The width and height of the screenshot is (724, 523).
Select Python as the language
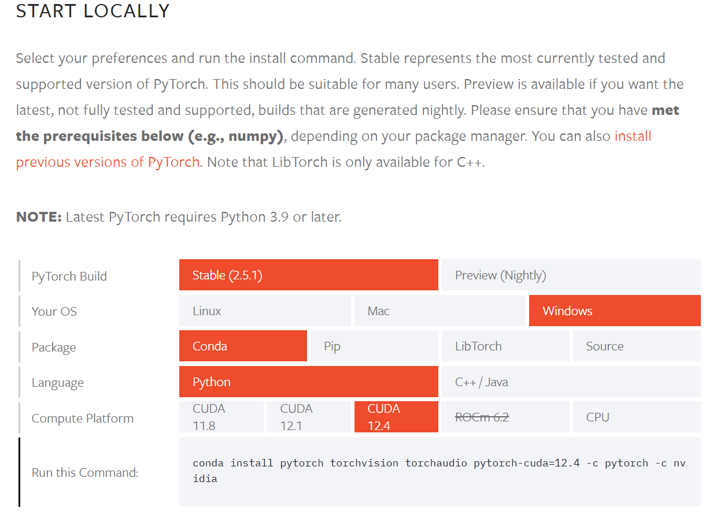coord(308,382)
